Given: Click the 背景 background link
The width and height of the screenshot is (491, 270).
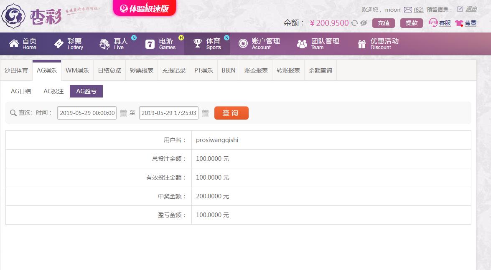Looking at the screenshot, I should (x=471, y=23).
